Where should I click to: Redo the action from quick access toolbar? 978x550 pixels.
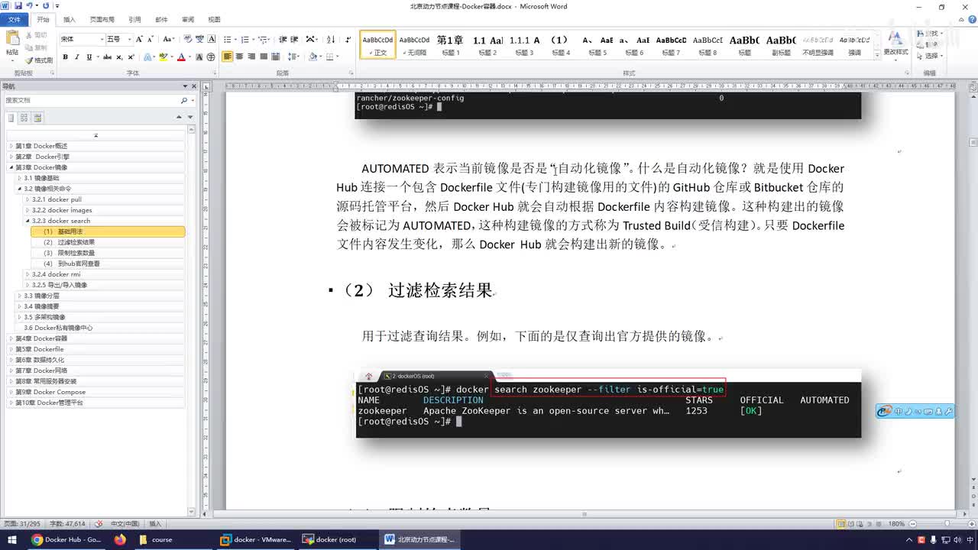46,6
